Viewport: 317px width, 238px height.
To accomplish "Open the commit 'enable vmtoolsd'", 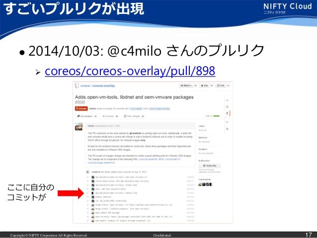I will pyautogui.click(x=103, y=197).
